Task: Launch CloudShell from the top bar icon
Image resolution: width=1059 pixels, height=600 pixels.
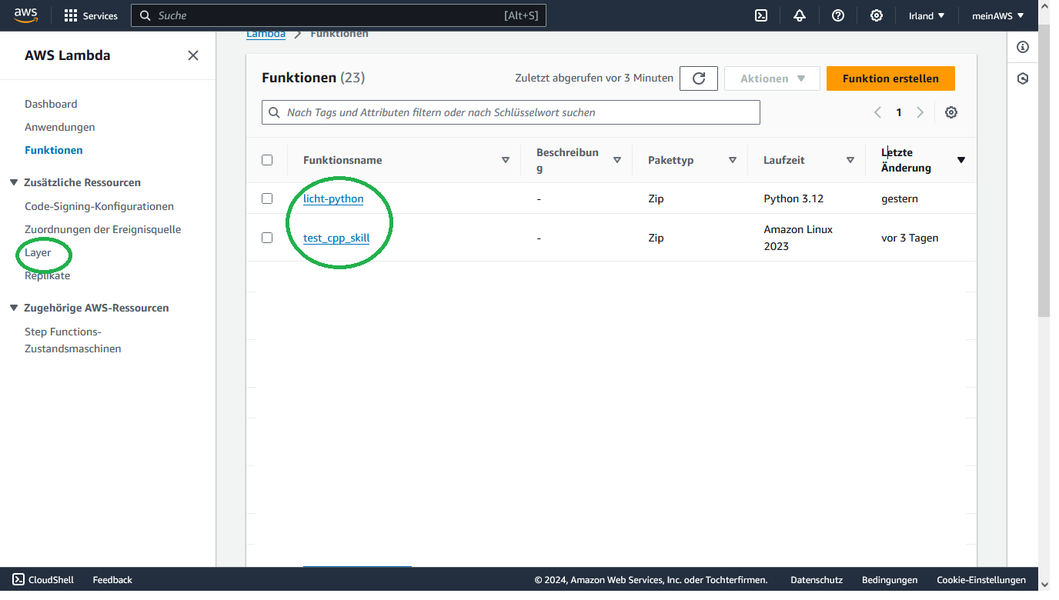Action: (x=761, y=15)
